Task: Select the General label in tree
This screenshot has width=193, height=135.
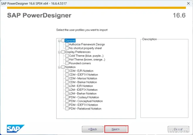Action: pyautogui.click(x=70, y=41)
